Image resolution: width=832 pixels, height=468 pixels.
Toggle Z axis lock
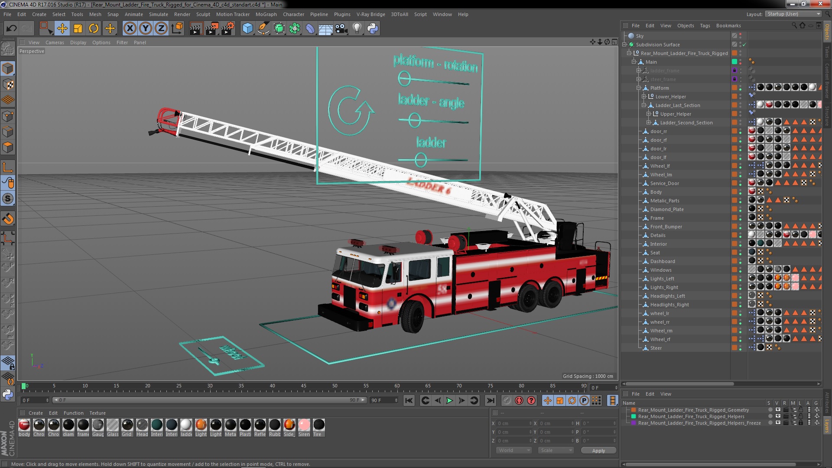coord(161,29)
